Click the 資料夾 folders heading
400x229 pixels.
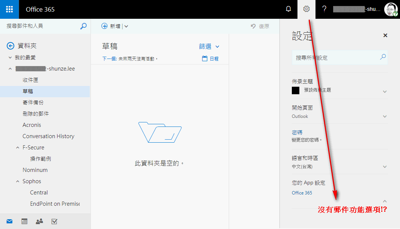(x=27, y=46)
